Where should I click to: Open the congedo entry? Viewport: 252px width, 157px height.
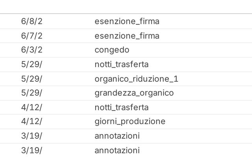[112, 50]
